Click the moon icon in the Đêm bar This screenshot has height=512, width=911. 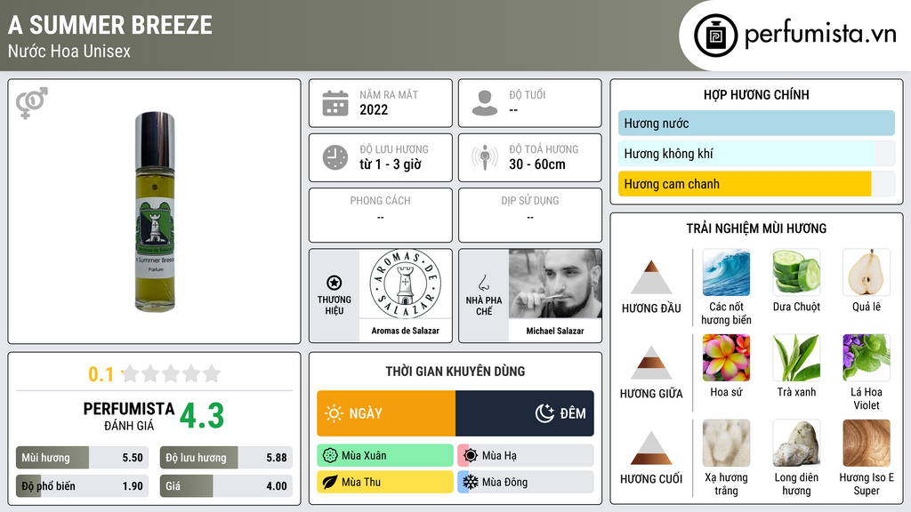544,413
